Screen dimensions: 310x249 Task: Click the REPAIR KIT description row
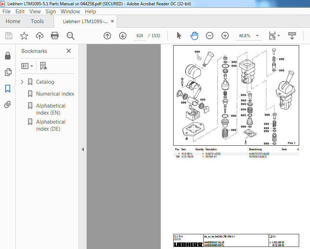(236, 157)
